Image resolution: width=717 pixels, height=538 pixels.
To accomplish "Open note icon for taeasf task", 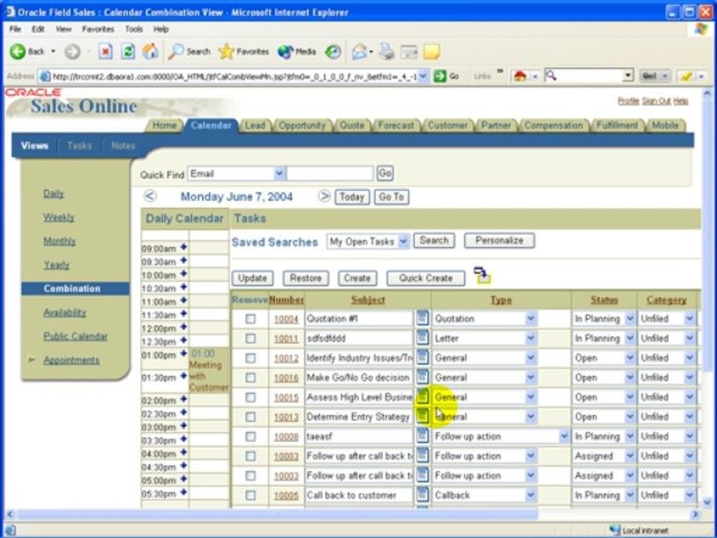I will point(423,436).
